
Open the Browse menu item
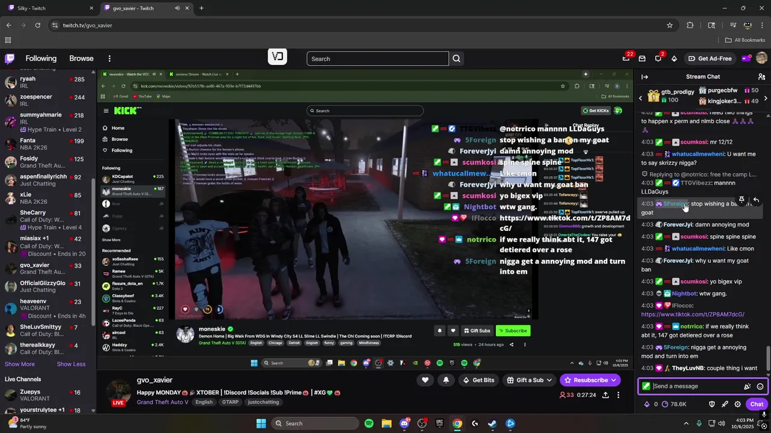click(x=81, y=58)
